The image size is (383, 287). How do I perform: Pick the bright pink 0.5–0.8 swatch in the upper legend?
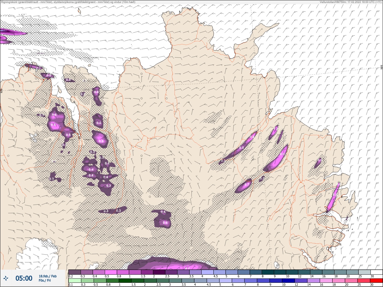[x=111, y=272]
